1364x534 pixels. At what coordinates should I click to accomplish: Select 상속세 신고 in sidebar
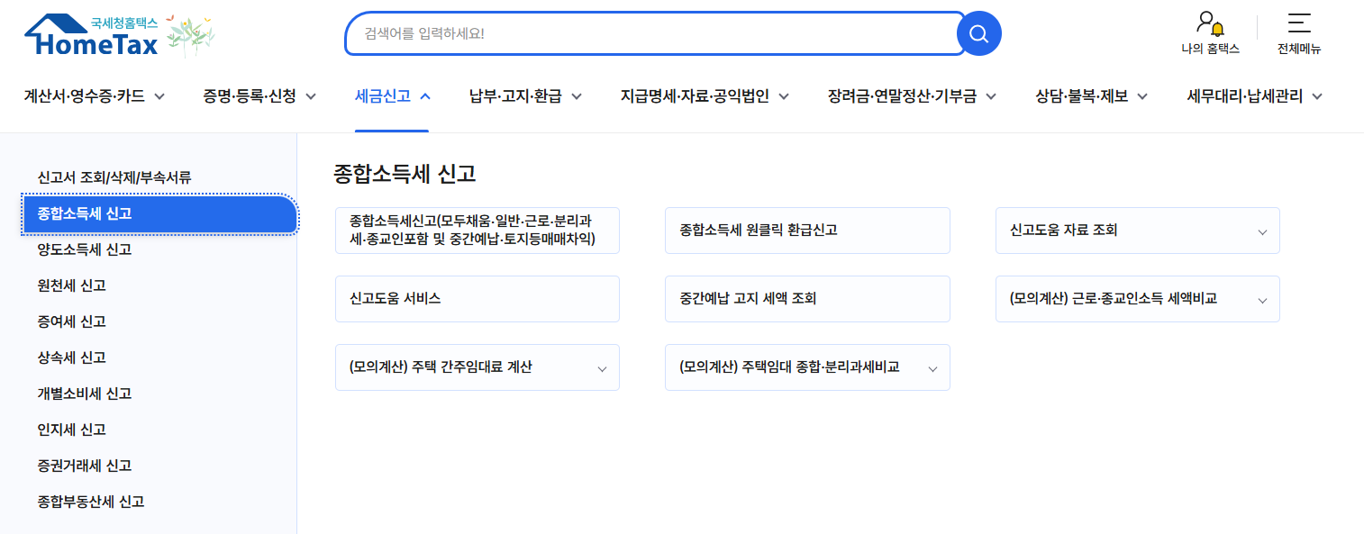point(72,358)
